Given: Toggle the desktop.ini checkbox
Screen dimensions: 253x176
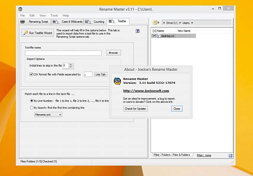Looking at the screenshot, I should (154, 36).
